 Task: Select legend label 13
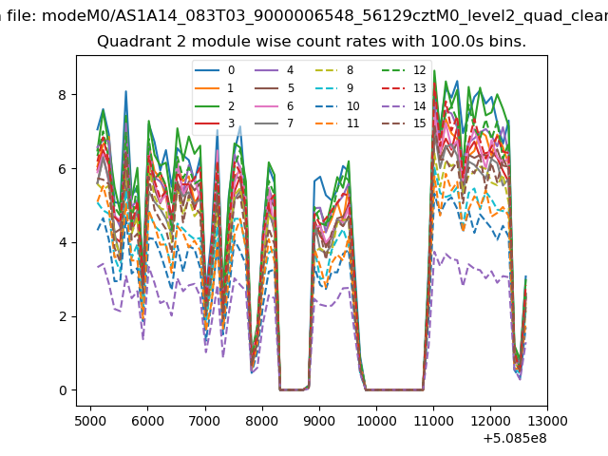point(417,87)
